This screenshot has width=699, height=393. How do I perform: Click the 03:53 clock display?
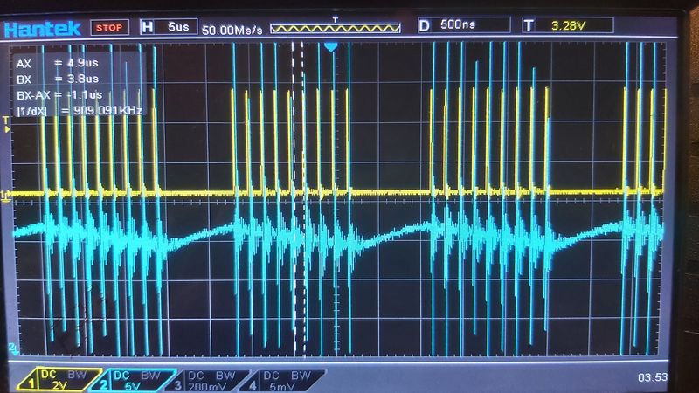click(x=653, y=377)
